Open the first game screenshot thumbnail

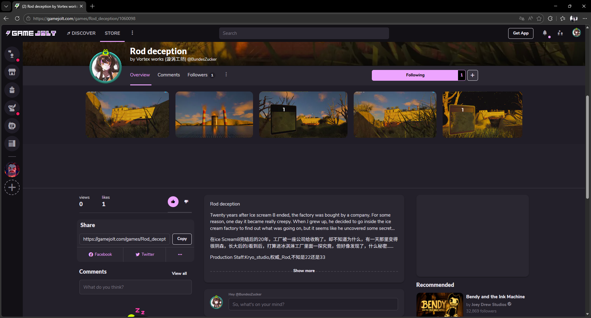click(x=127, y=115)
